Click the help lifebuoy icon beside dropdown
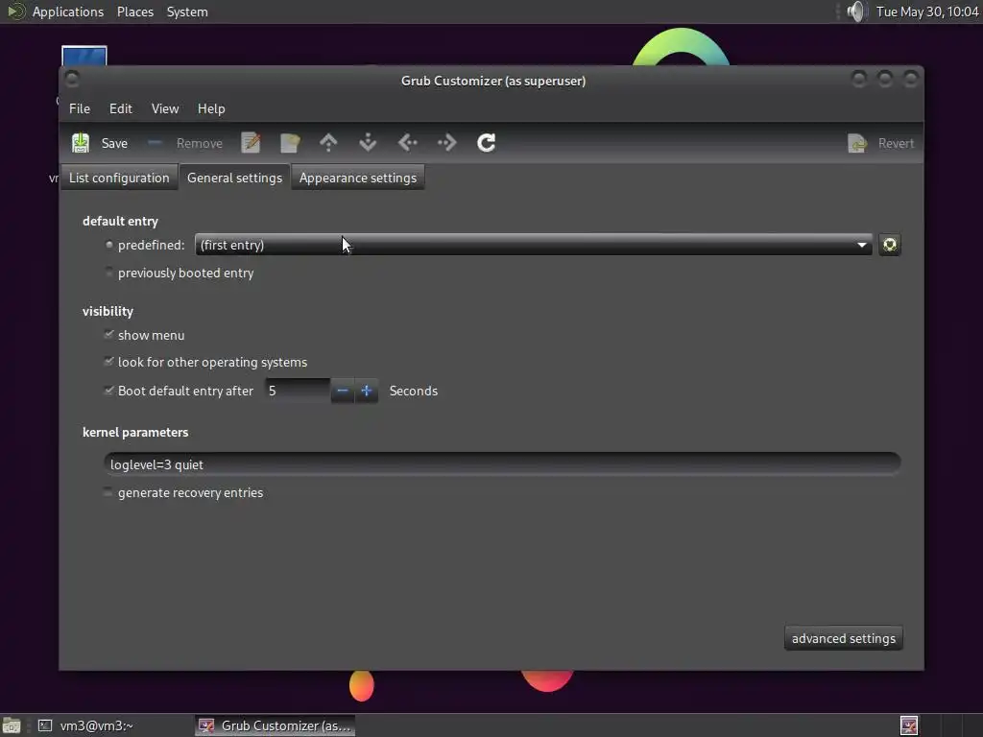This screenshot has width=983, height=737. tap(890, 245)
